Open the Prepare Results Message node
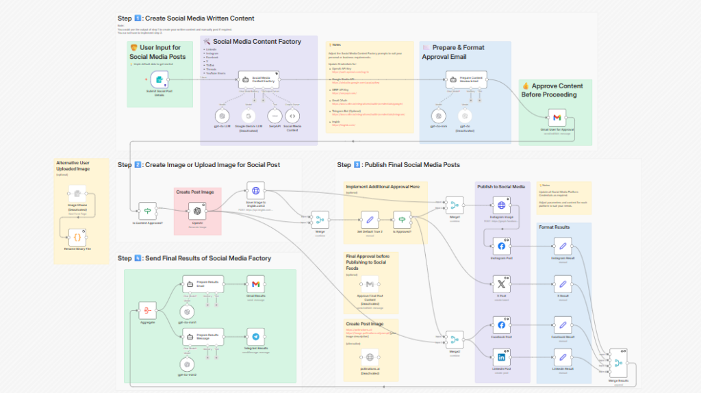 click(203, 337)
